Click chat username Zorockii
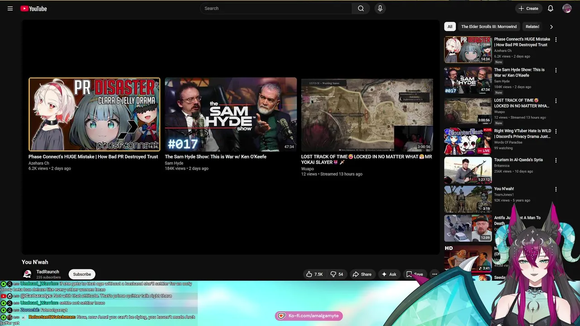The width and height of the screenshot is (580, 326). click(29, 310)
